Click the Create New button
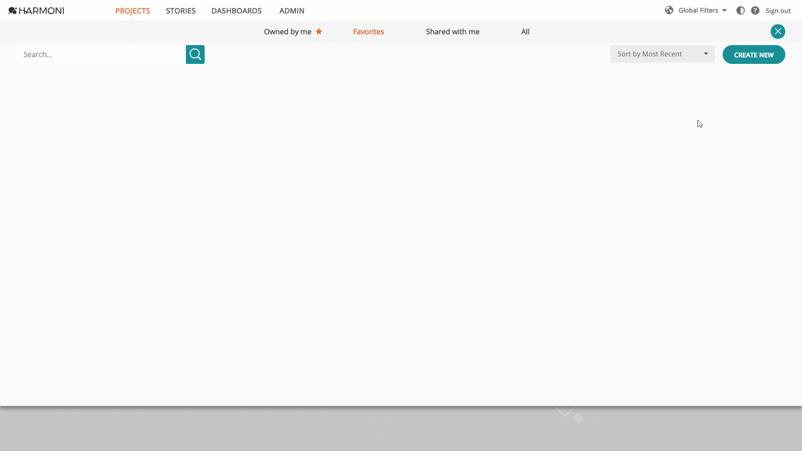 754,55
